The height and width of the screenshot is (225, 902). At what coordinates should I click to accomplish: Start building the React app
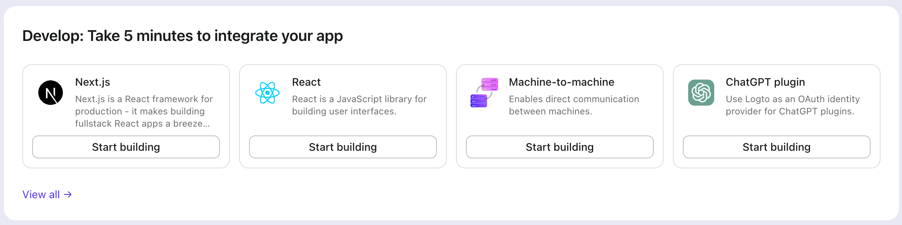(343, 147)
